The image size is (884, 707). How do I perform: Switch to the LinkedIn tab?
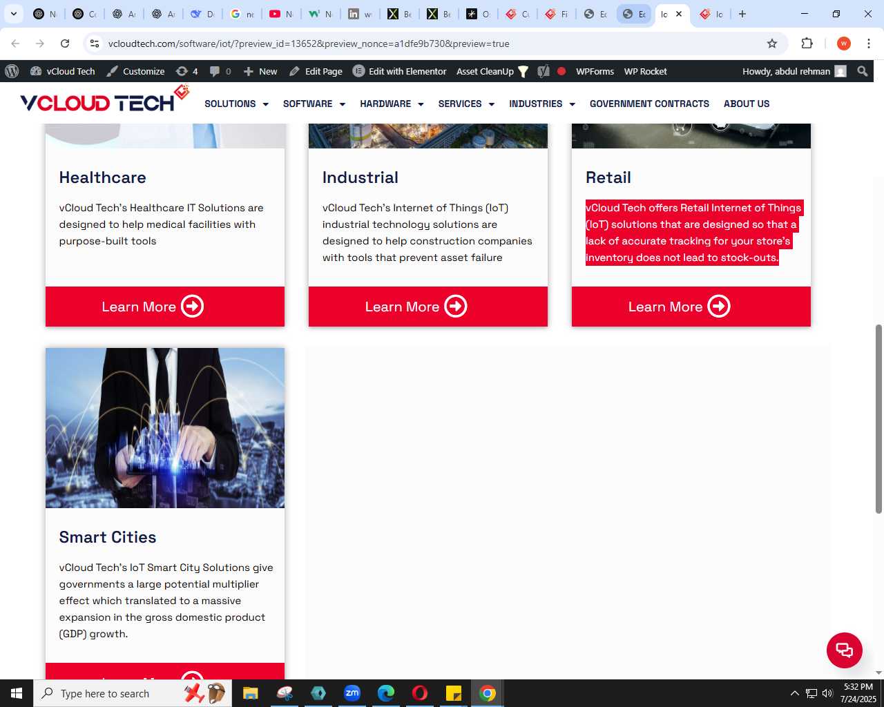click(359, 14)
